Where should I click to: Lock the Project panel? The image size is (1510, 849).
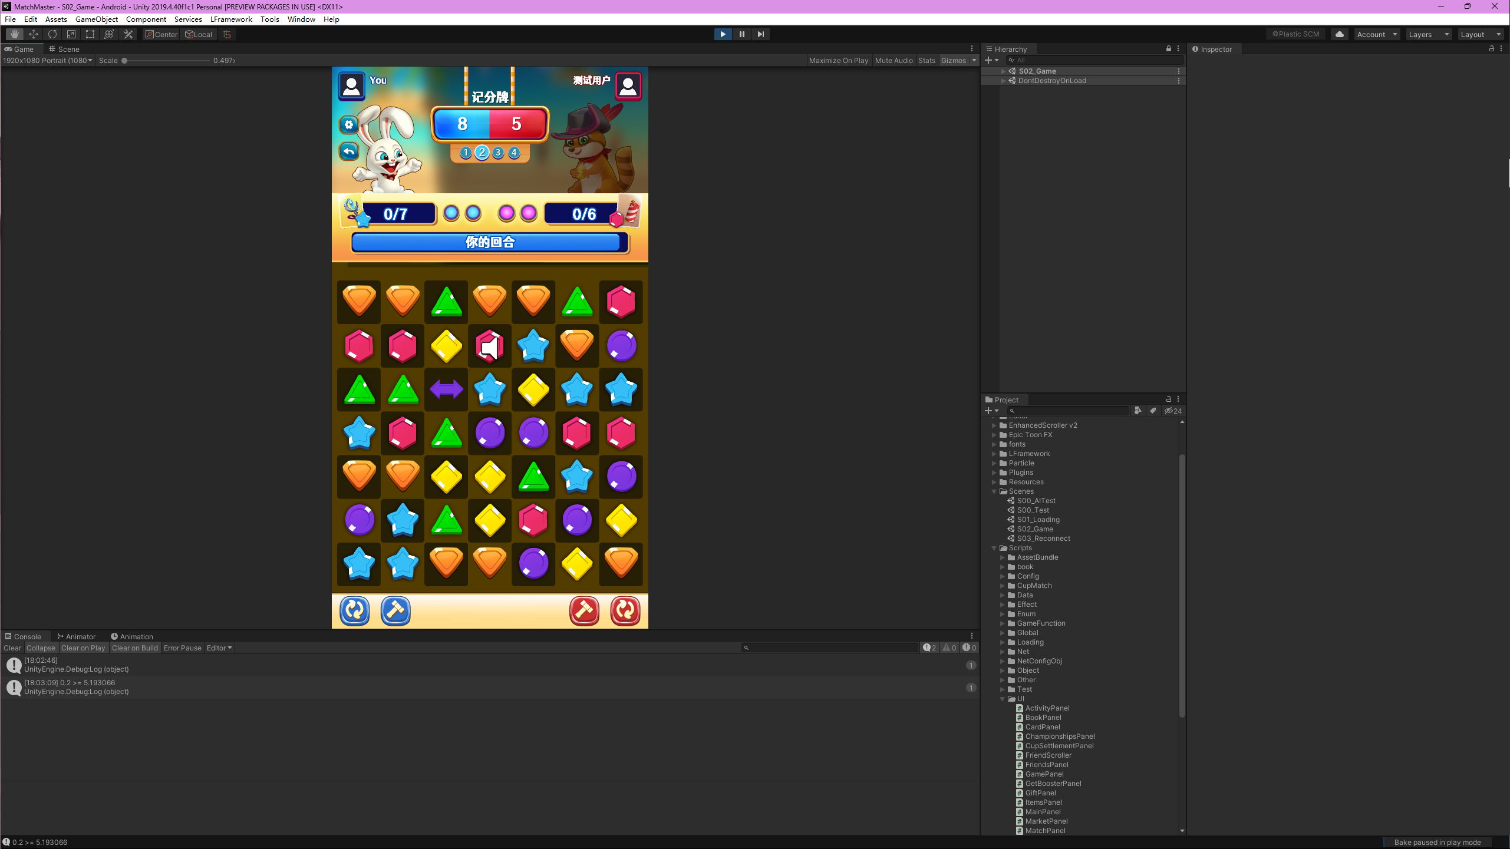[1168, 399]
